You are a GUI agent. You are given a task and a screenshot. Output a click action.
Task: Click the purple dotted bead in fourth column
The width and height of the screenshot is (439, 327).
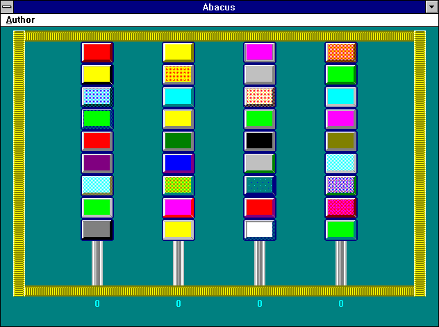pos(341,186)
